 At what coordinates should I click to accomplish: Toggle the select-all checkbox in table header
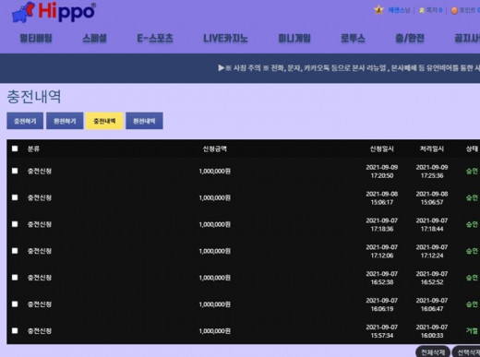click(x=15, y=149)
